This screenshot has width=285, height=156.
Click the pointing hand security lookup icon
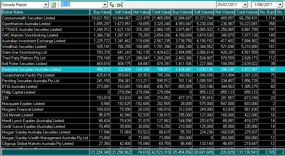pos(119,5)
